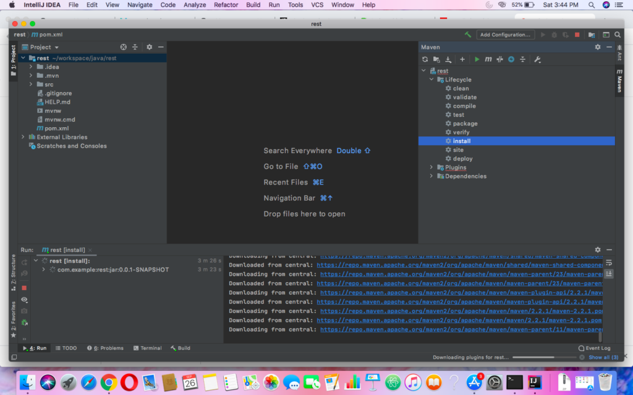Click the Downloading plugins progress bar
Image resolution: width=633 pixels, height=395 pixels.
tap(544, 357)
